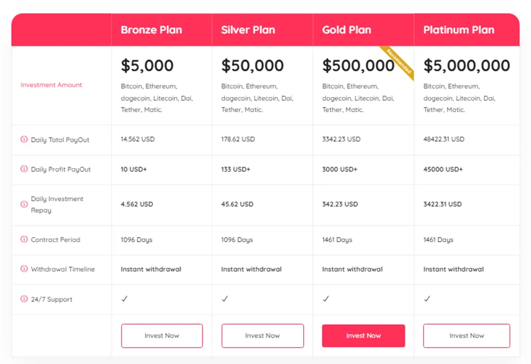Viewport: 531px width, 364px height.
Task: Click the Silver Plan support checkmark
Action: (x=225, y=299)
